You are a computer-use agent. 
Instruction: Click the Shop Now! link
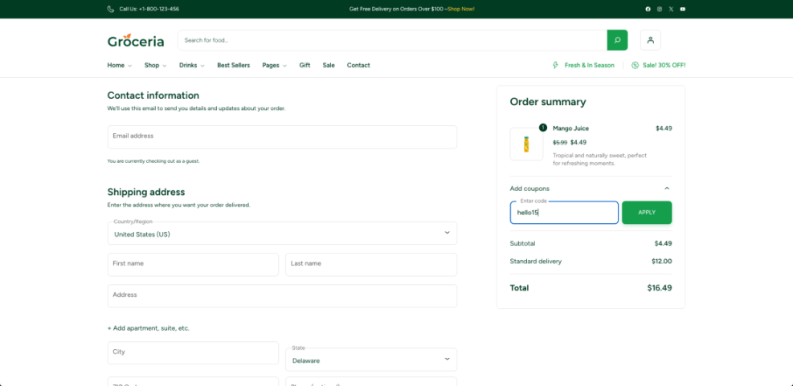click(x=461, y=9)
